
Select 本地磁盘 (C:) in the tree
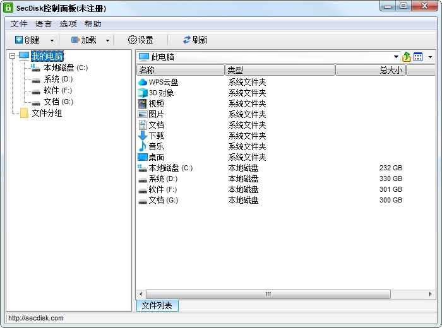click(x=66, y=68)
